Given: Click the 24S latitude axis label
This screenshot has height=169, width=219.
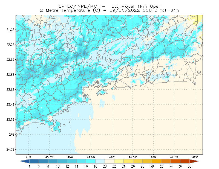Looking at the screenshot, I should coord(12,134).
